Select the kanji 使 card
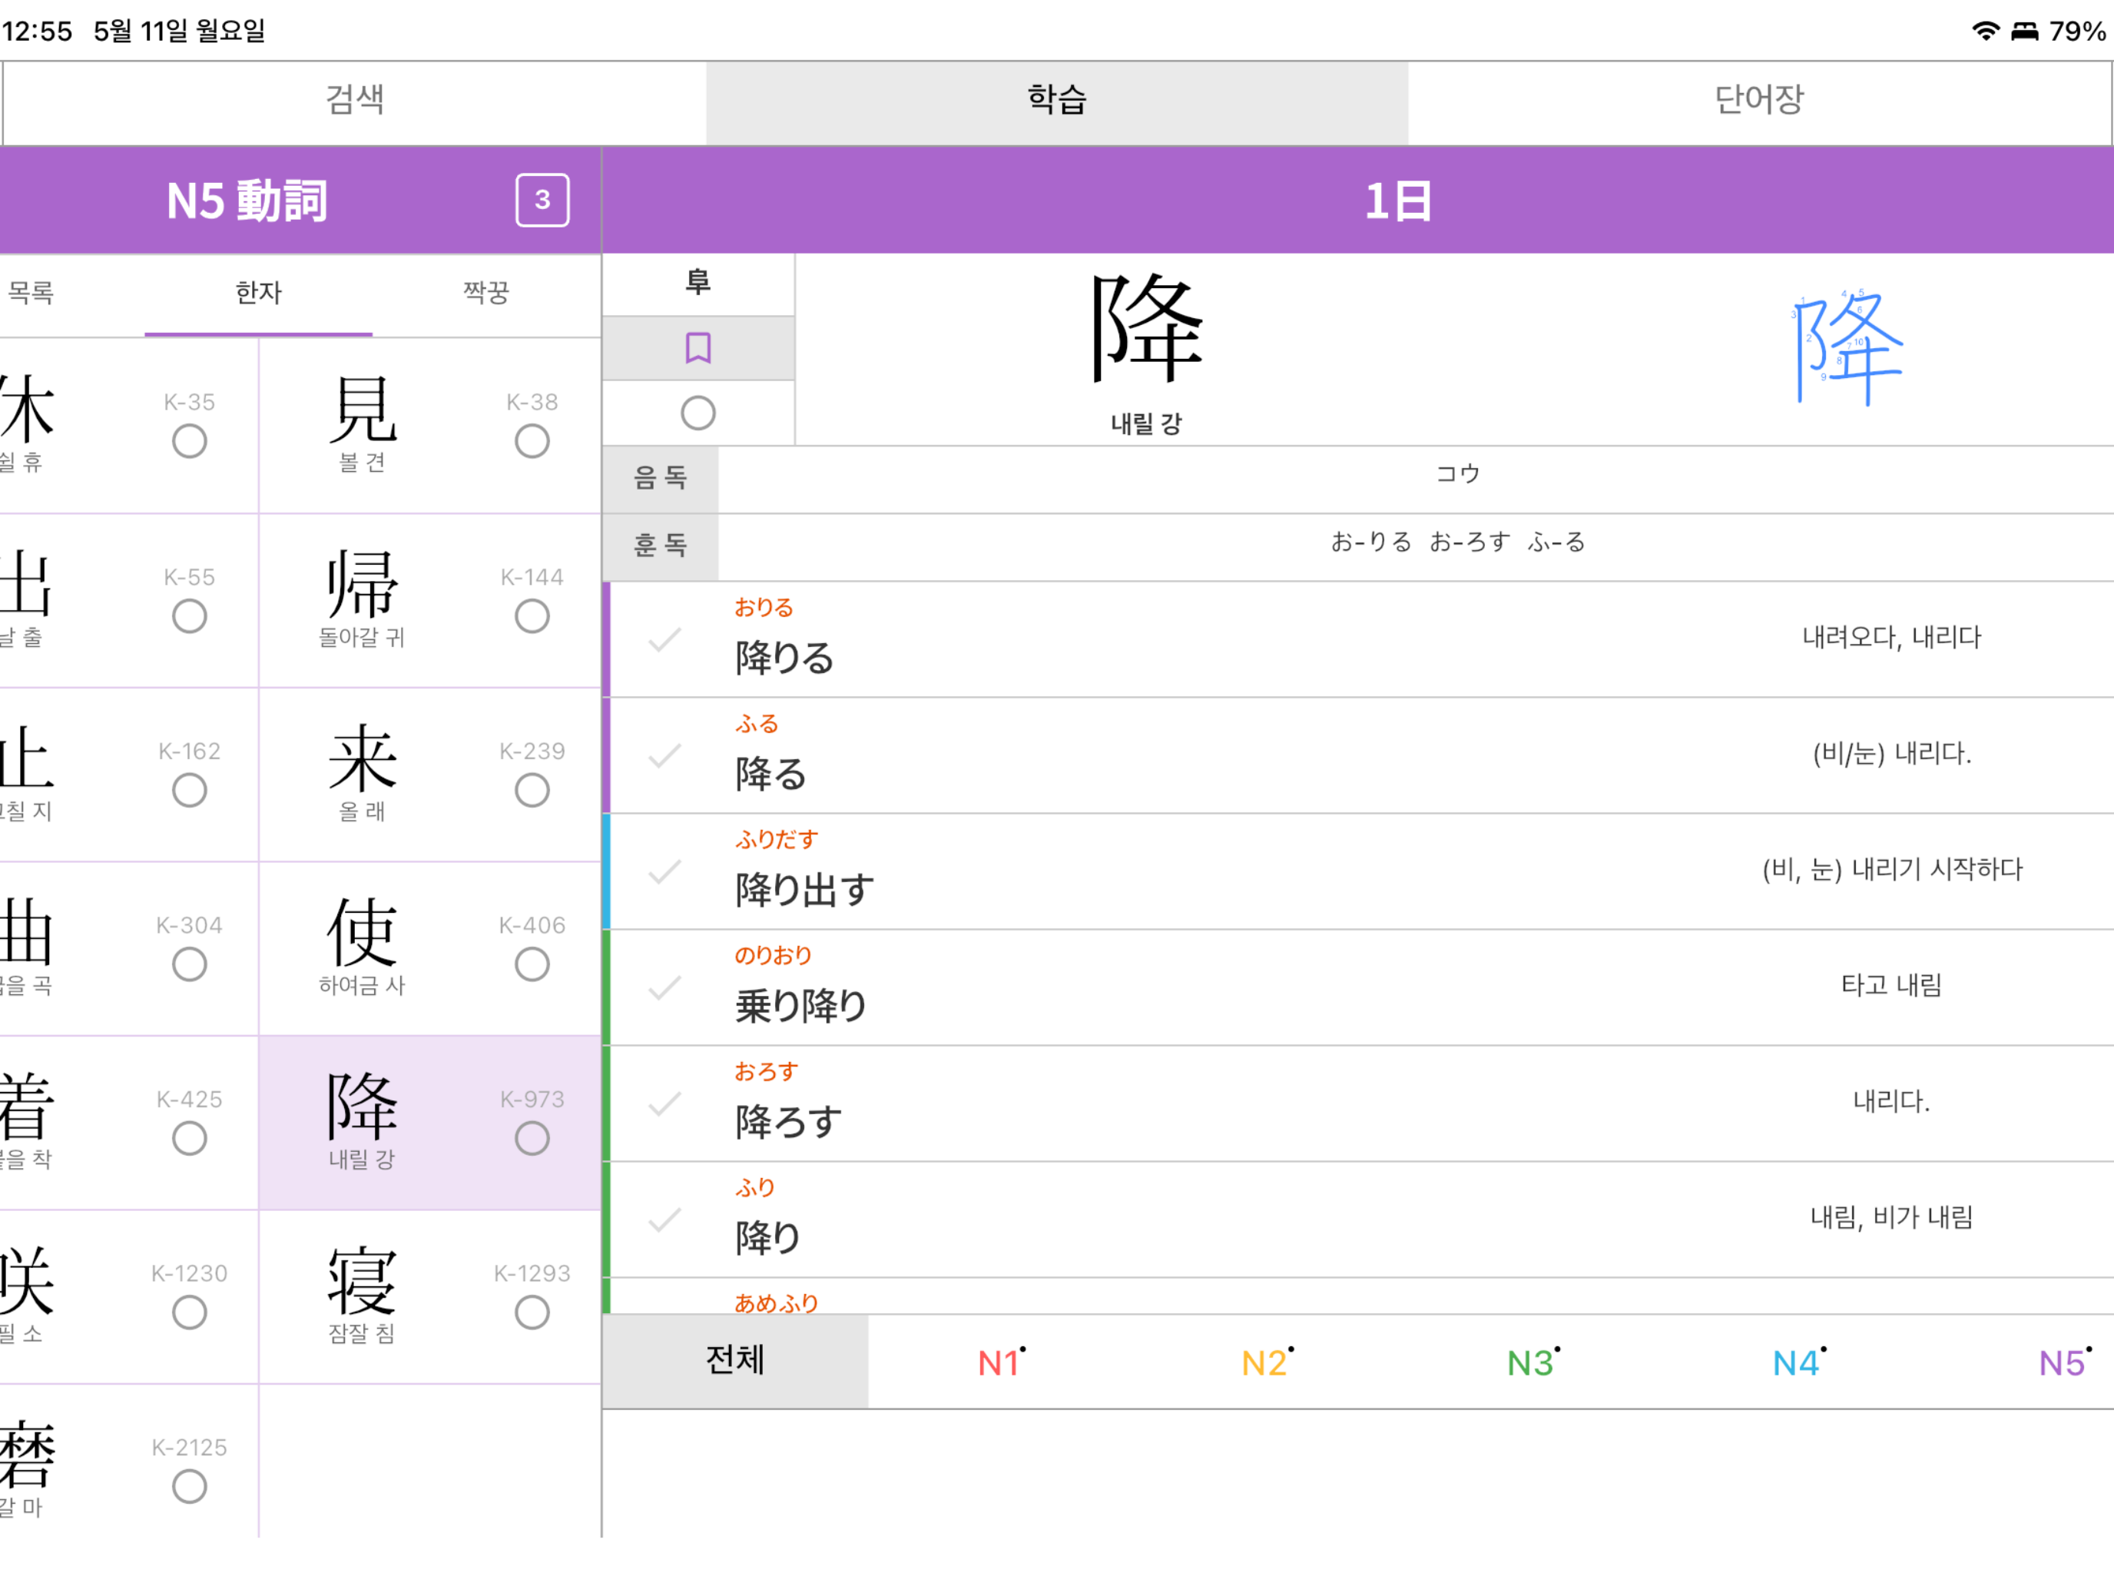The height and width of the screenshot is (1586, 2114). (429, 948)
